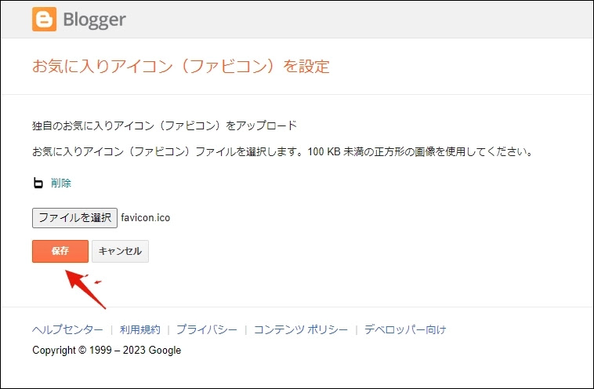Open the 利用規約 link
The height and width of the screenshot is (389, 594).
[x=140, y=329]
